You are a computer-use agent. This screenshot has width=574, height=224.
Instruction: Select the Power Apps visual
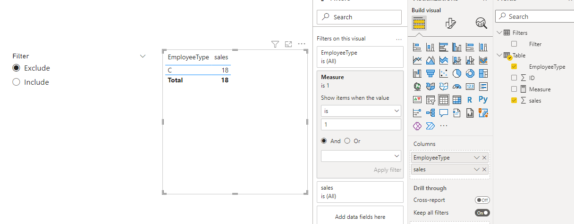point(417,126)
